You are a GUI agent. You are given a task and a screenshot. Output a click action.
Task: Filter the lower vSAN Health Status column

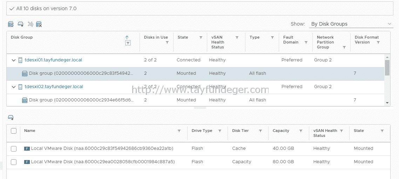coord(341,131)
